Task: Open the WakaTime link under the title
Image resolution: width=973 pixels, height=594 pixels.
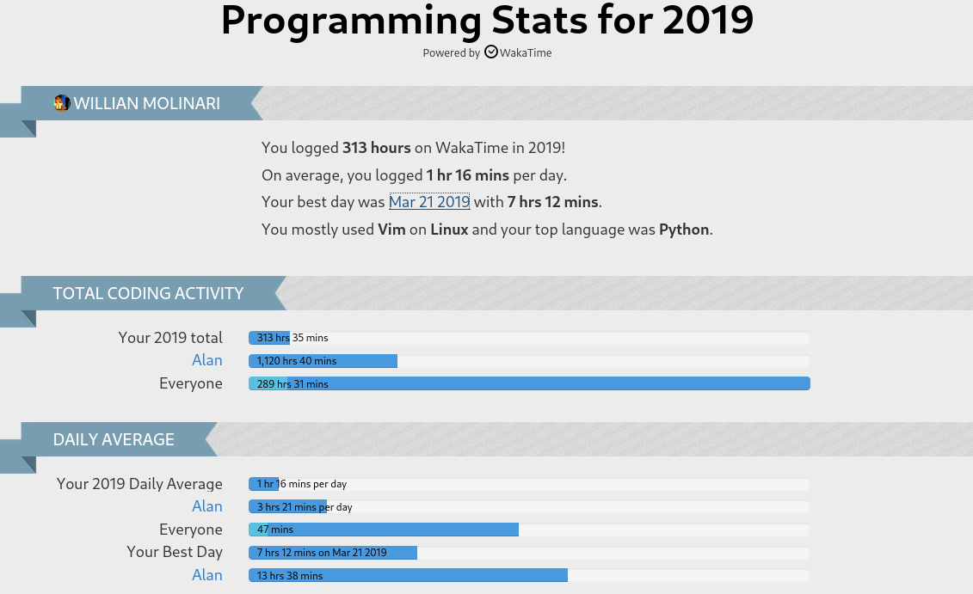Action: (x=526, y=52)
